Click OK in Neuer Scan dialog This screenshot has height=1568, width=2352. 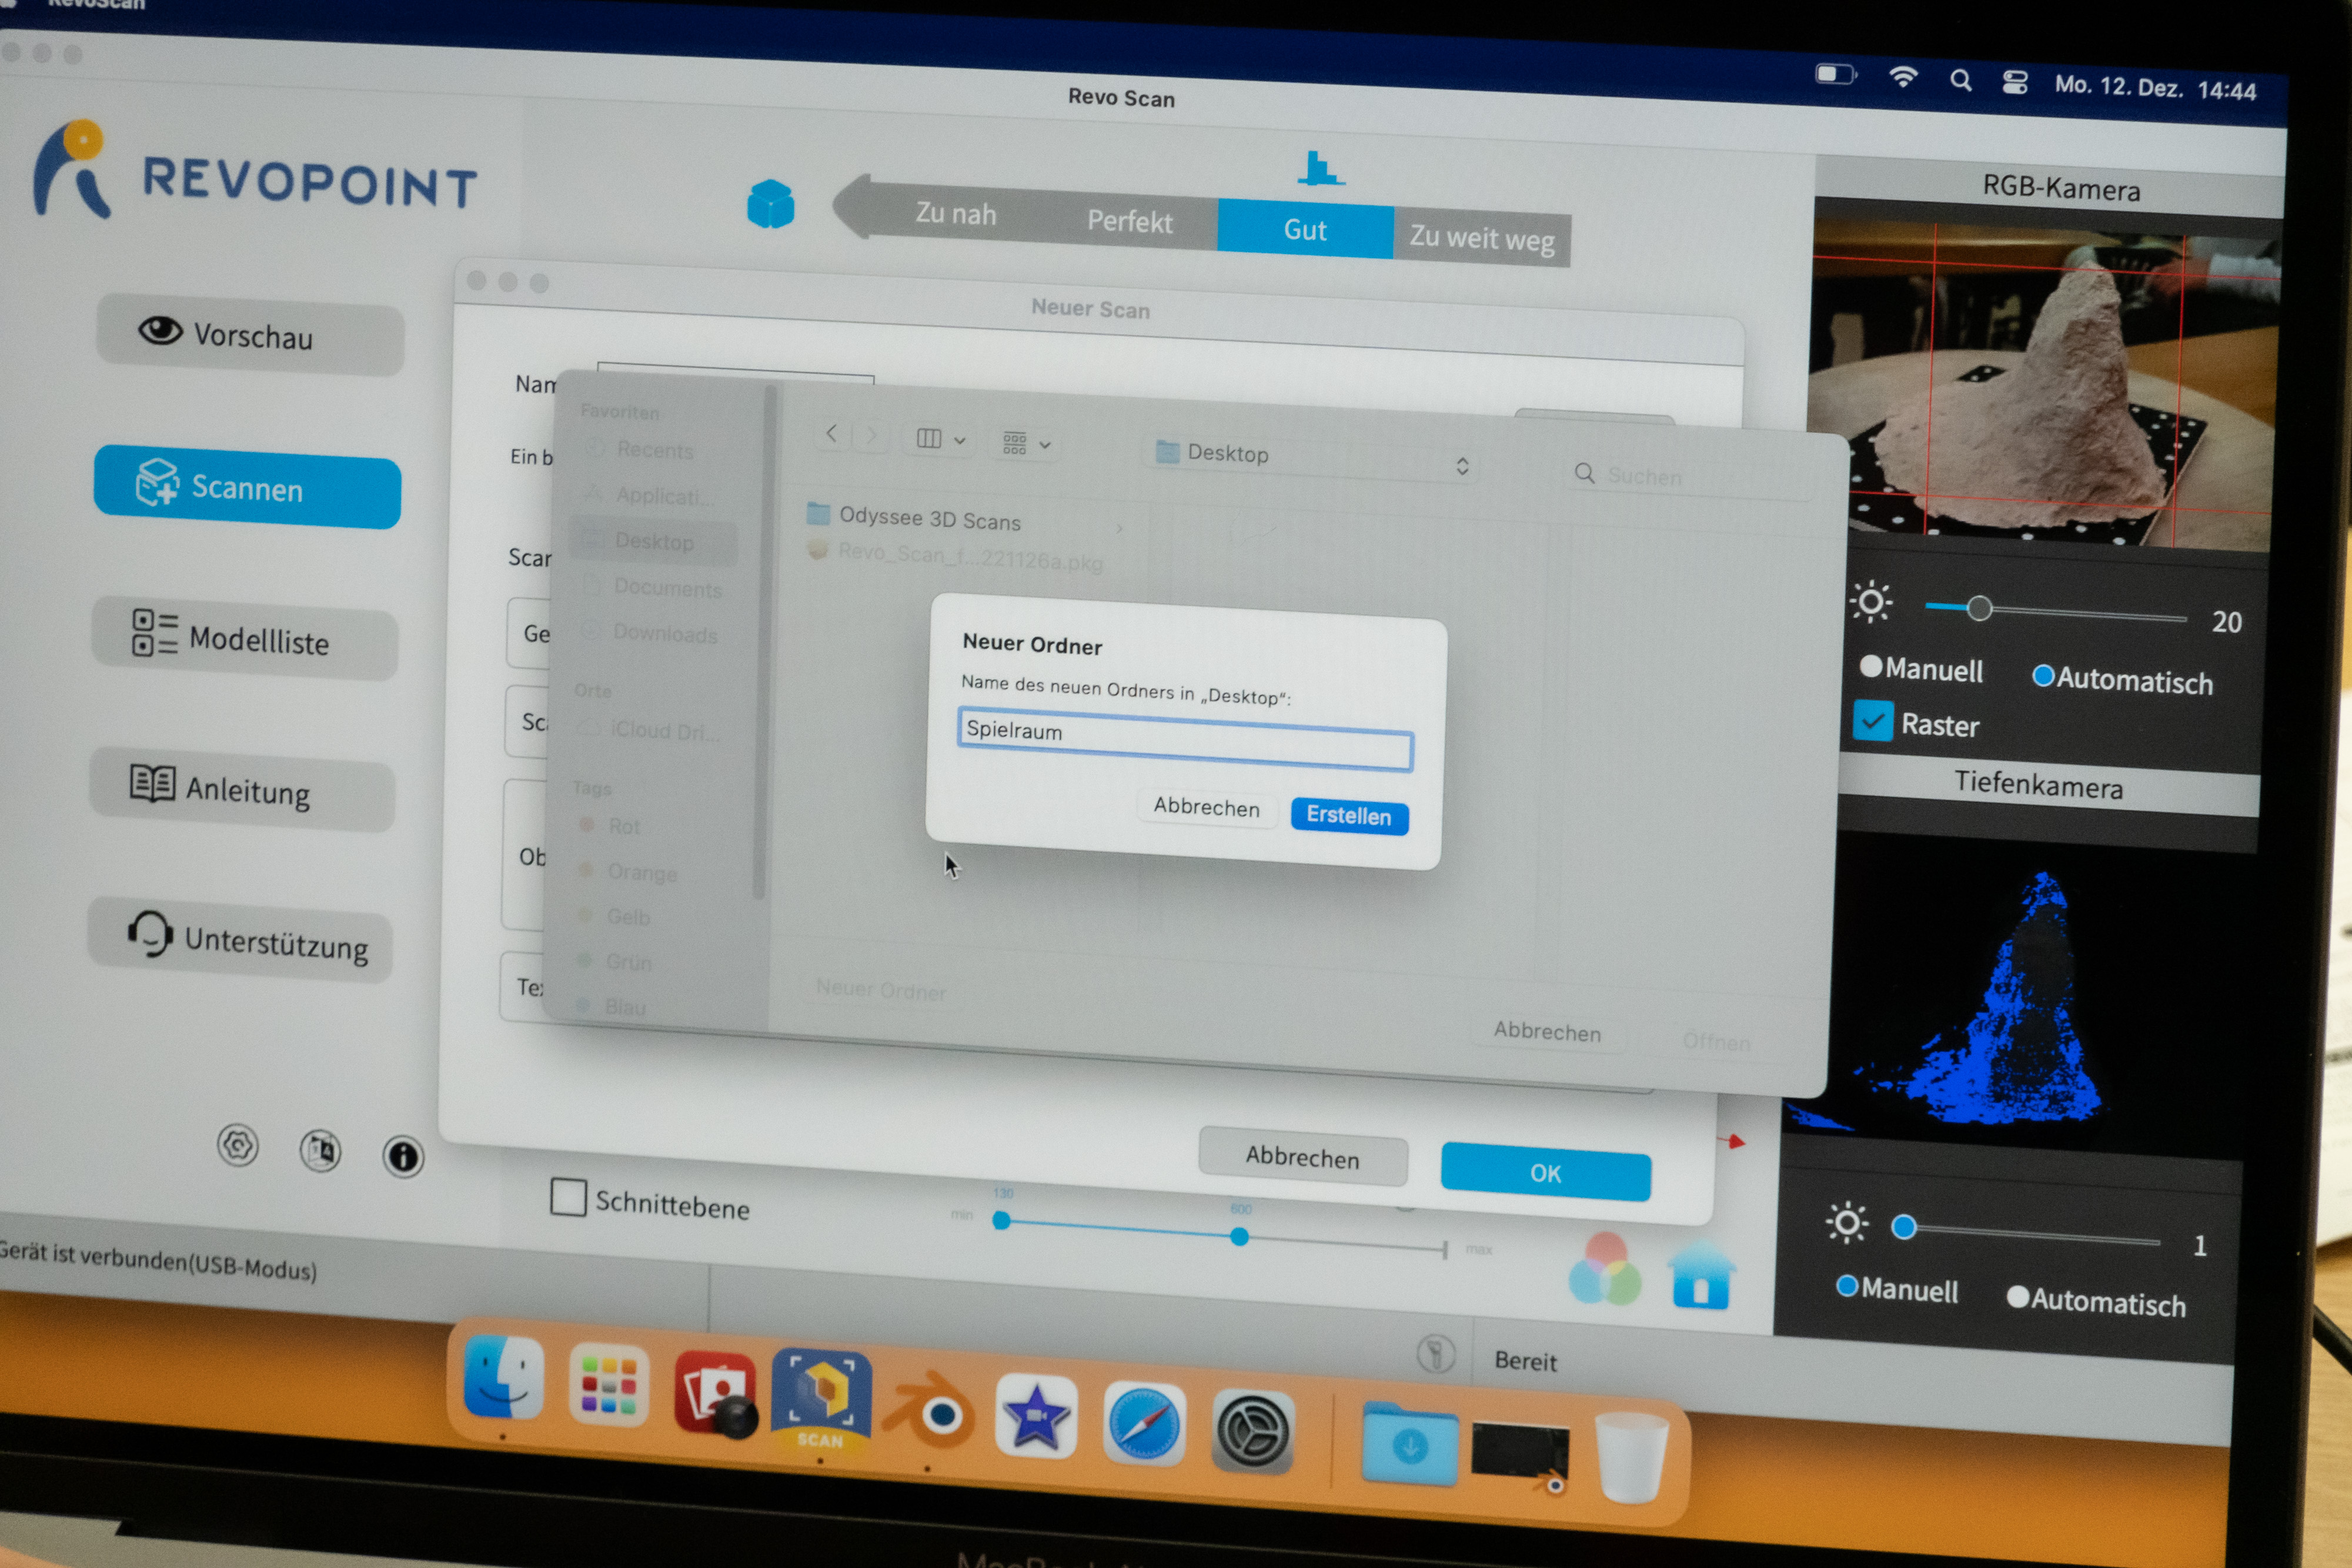pos(1545,1172)
